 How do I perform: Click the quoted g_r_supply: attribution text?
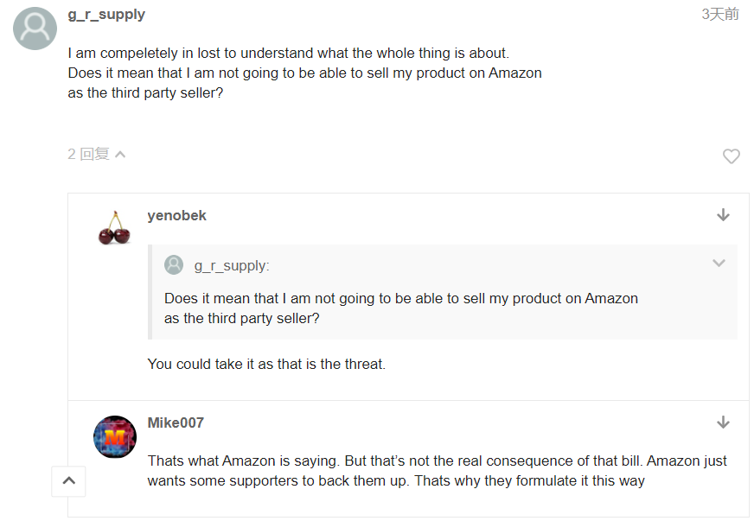click(x=231, y=266)
